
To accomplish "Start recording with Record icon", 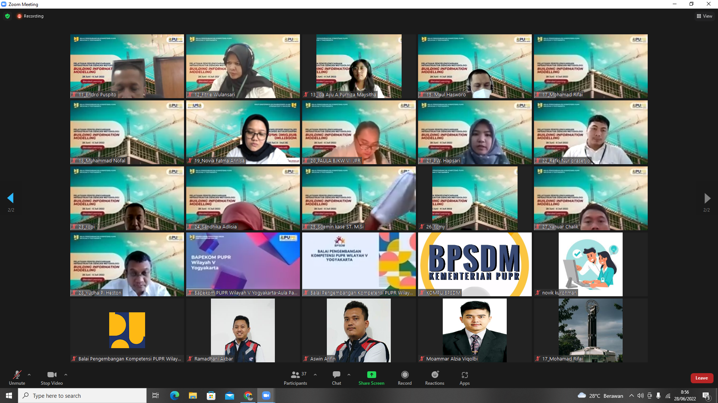I will click(405, 375).
